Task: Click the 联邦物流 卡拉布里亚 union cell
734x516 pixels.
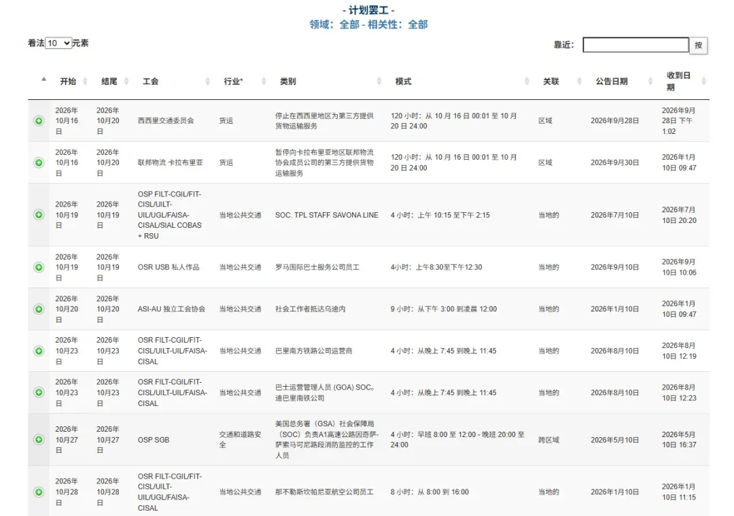Action: pos(171,162)
